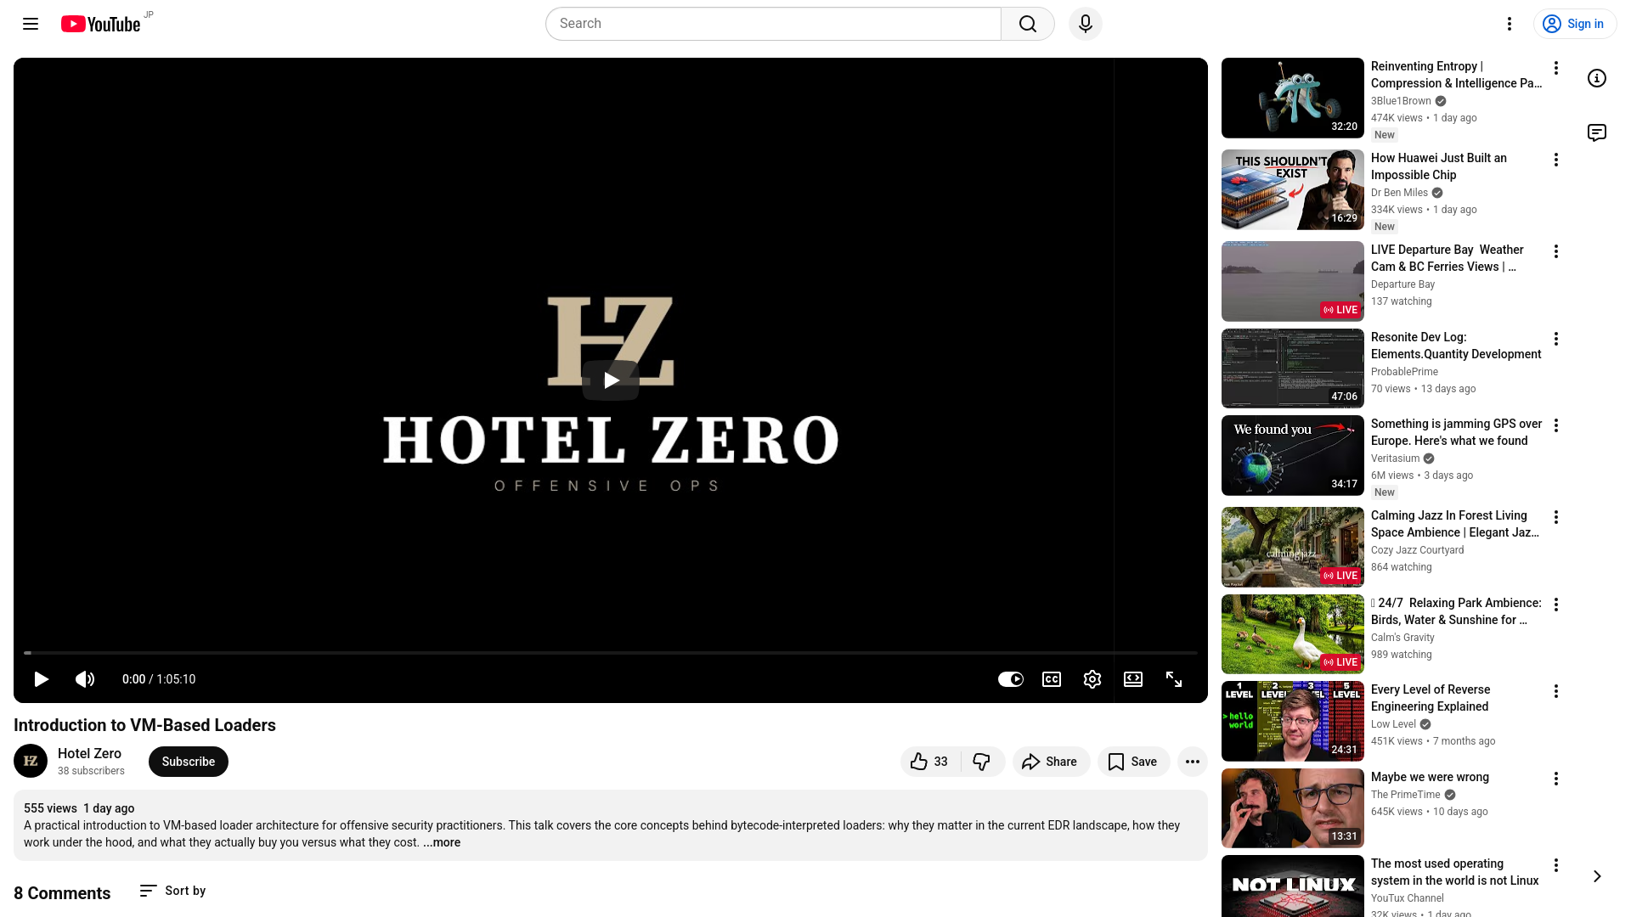This screenshot has width=1631, height=917.
Task: Open the info icon on the side panel
Action: tap(1597, 78)
